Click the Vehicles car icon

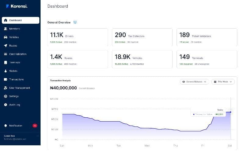5,37
